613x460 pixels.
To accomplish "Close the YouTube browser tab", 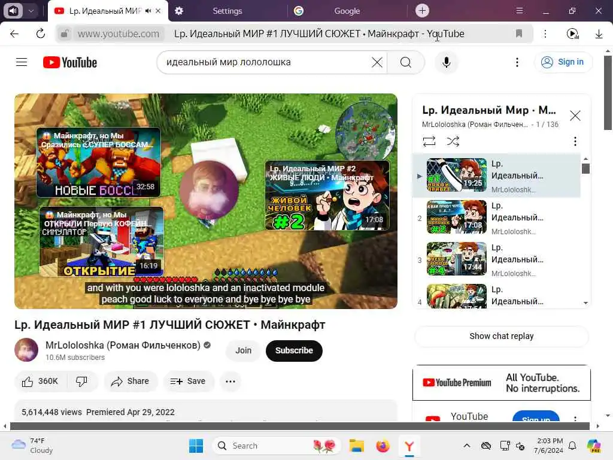I will click(x=158, y=11).
